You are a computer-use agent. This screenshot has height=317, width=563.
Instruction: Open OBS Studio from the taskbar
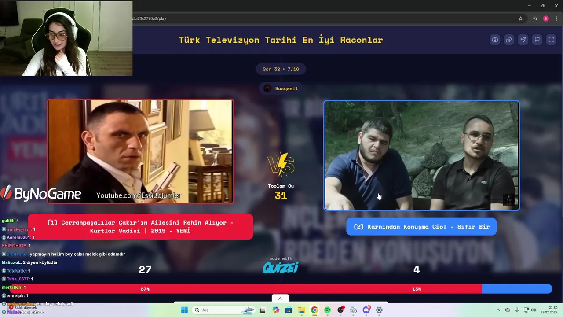click(340, 310)
